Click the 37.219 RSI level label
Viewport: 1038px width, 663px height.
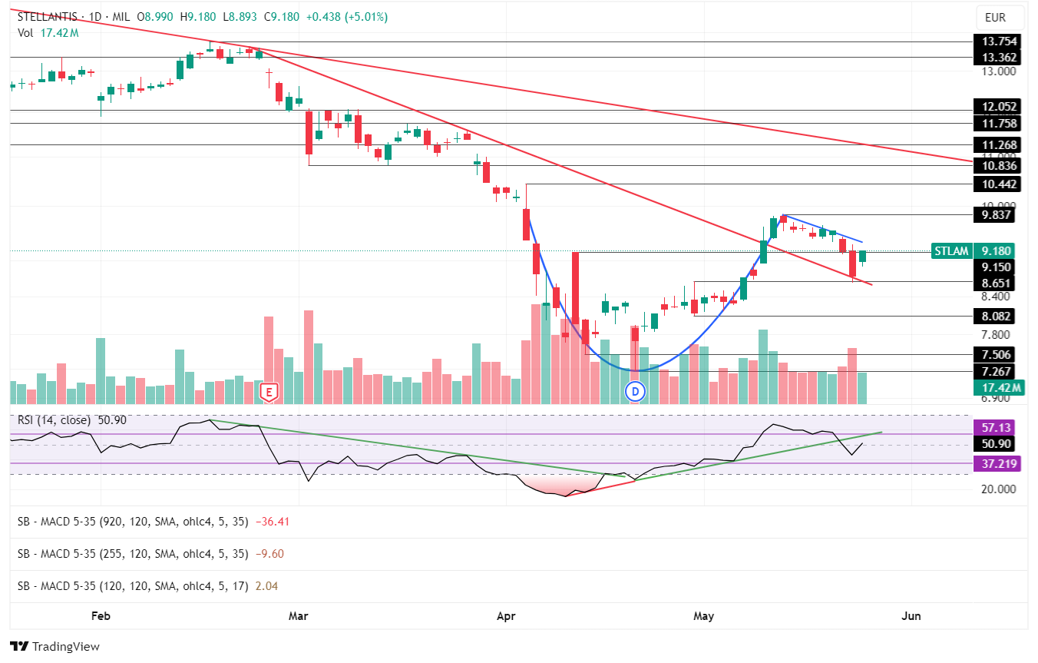tap(996, 464)
